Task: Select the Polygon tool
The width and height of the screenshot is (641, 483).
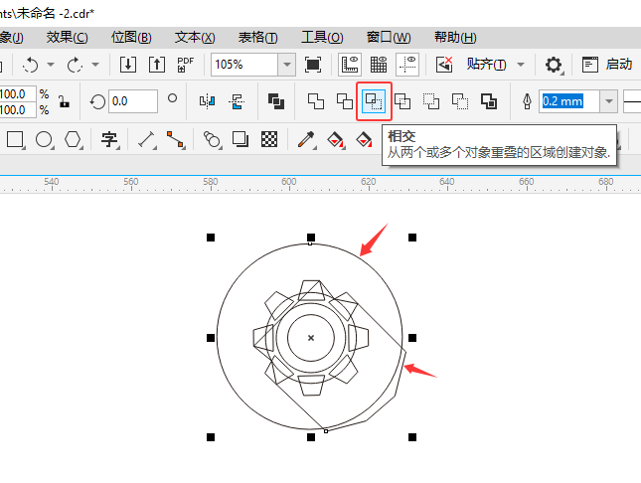Action: tap(74, 140)
